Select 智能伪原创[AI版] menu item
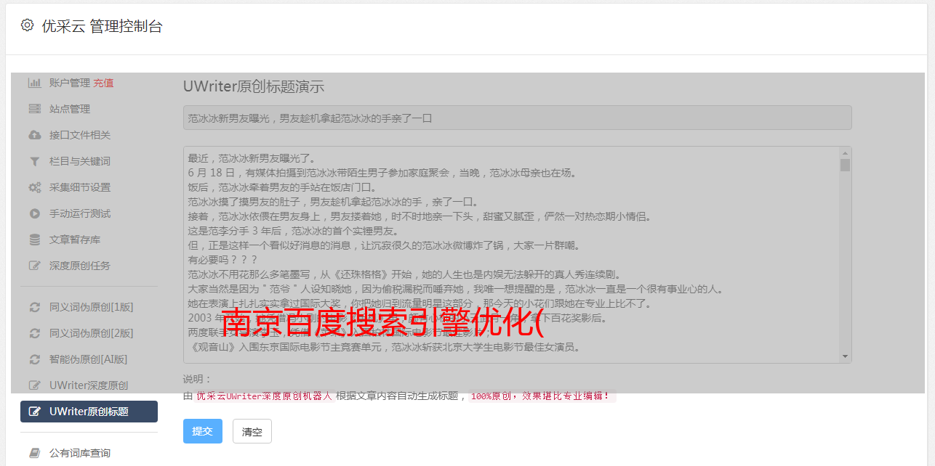Screen dimensions: 935x466 coord(89,359)
